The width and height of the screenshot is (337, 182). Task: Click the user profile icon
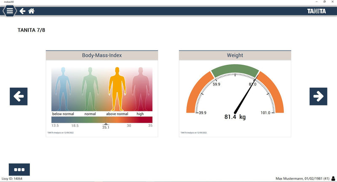[333, 178]
